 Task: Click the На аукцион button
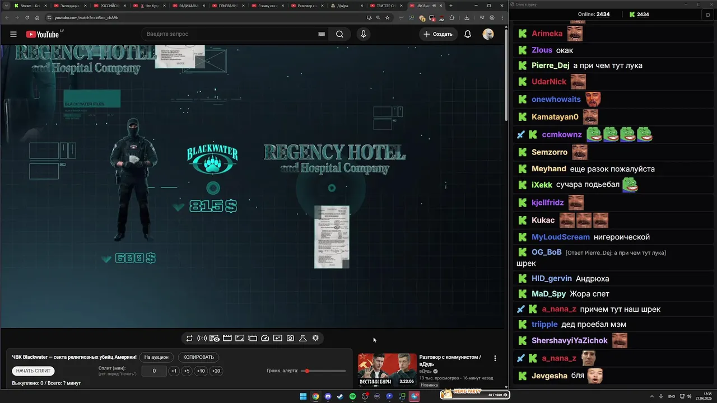[156, 357]
